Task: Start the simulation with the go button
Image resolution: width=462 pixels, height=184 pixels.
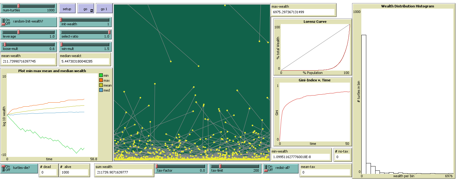Action: [85, 8]
